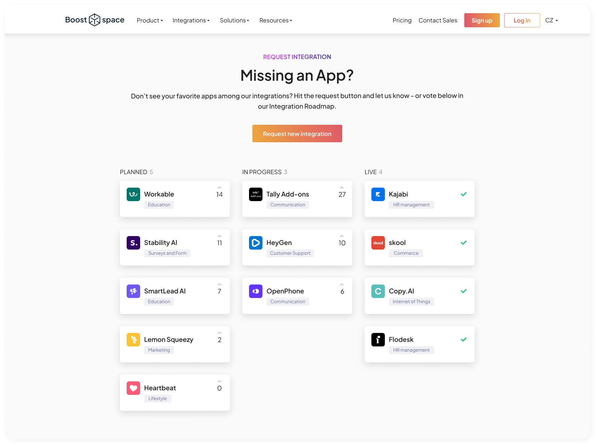Open the Integrations dropdown
Image resolution: width=598 pixels, height=447 pixels.
coord(191,20)
